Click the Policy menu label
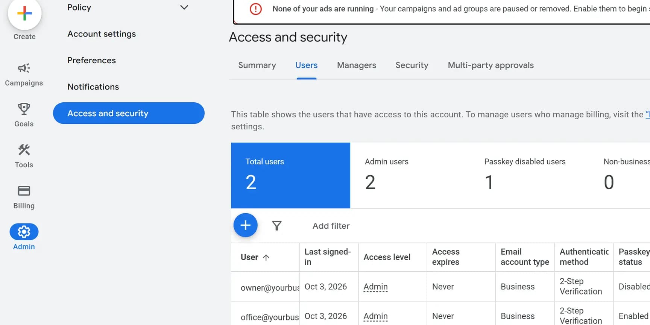This screenshot has height=325, width=650. coord(79,8)
